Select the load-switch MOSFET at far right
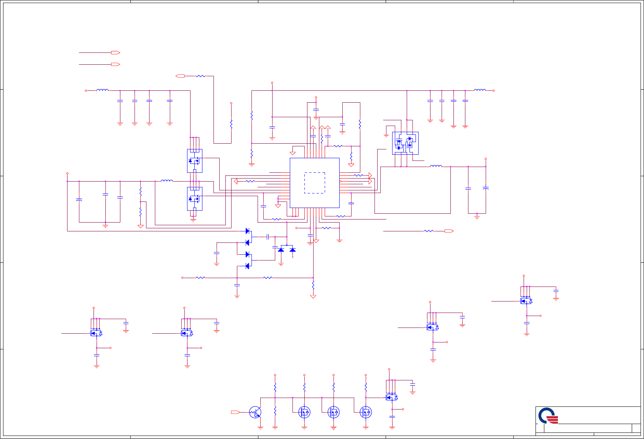This screenshot has width=644, height=439. [526, 301]
